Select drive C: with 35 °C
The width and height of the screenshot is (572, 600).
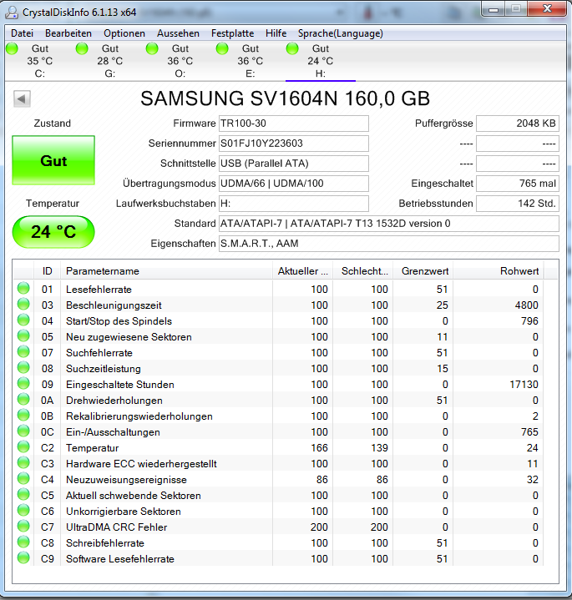40,61
